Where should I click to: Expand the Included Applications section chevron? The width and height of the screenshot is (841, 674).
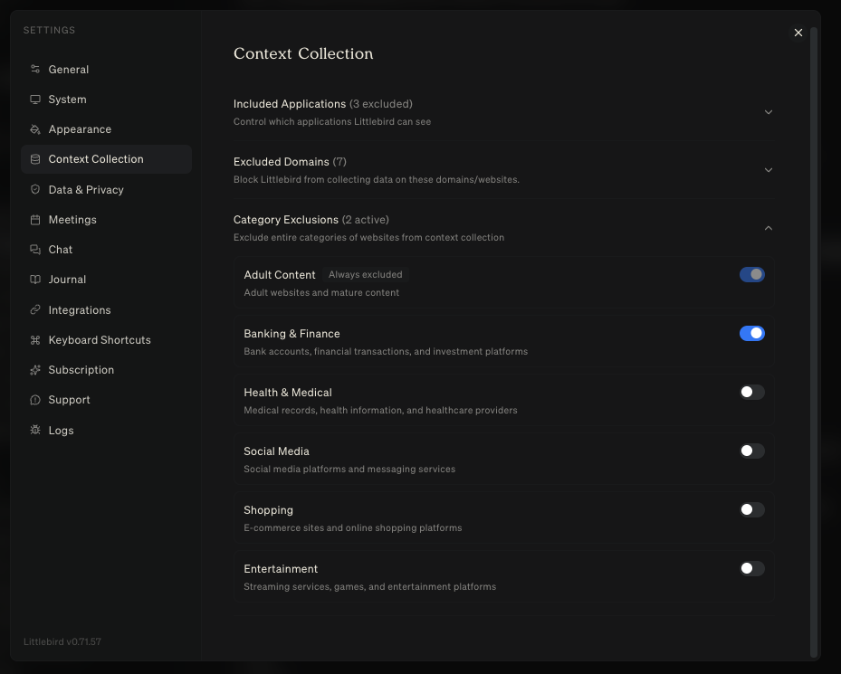pyautogui.click(x=769, y=112)
